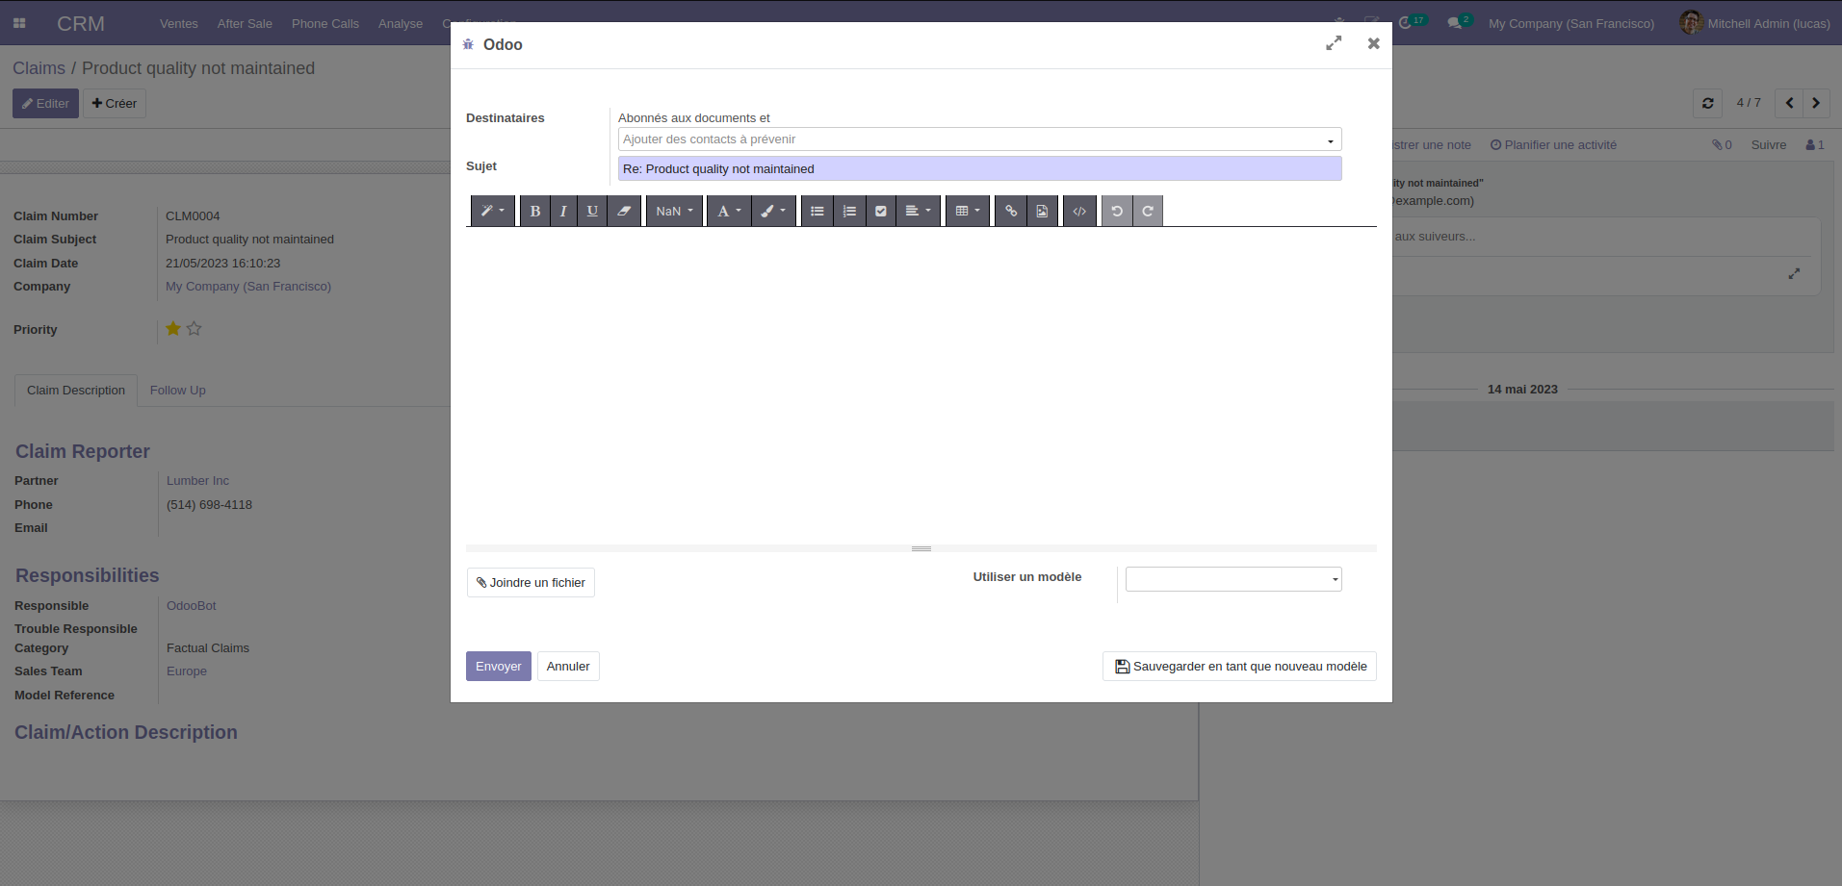1842x886 pixels.
Task: Insert a checklist in editor
Action: point(880,211)
